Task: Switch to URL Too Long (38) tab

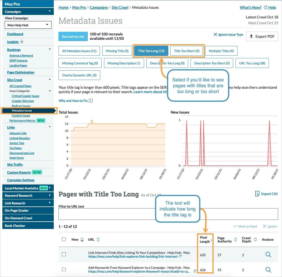Action: point(252,63)
